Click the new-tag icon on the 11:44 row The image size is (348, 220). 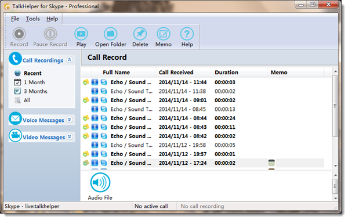click(86, 82)
